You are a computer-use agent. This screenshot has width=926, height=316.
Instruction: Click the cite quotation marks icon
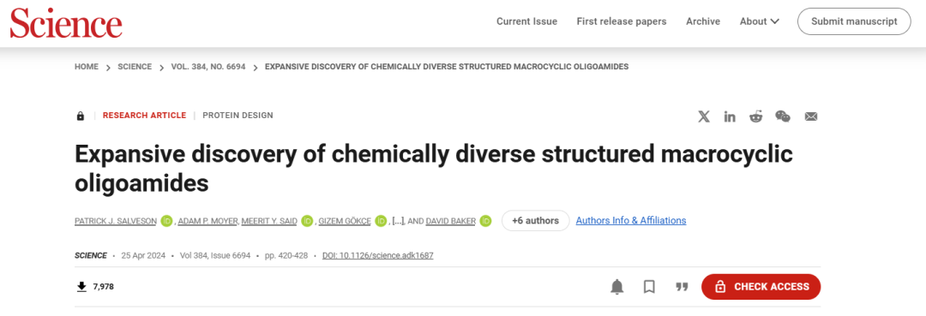pyautogui.click(x=682, y=287)
